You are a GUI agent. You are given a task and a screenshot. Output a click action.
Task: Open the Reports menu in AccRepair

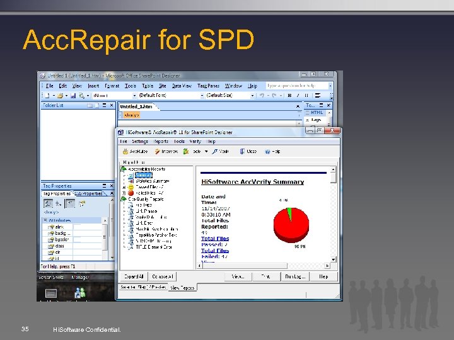[x=161, y=142]
